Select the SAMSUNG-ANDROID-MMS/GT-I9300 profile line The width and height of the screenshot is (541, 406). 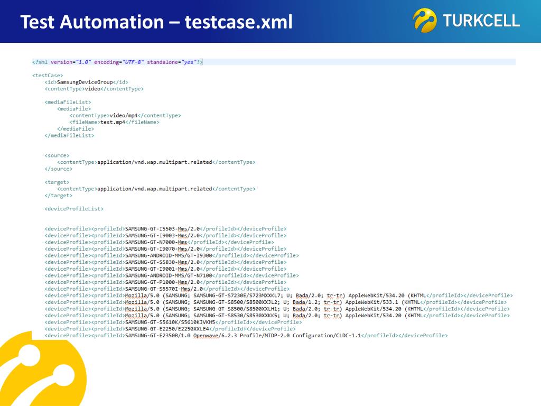[x=172, y=256]
